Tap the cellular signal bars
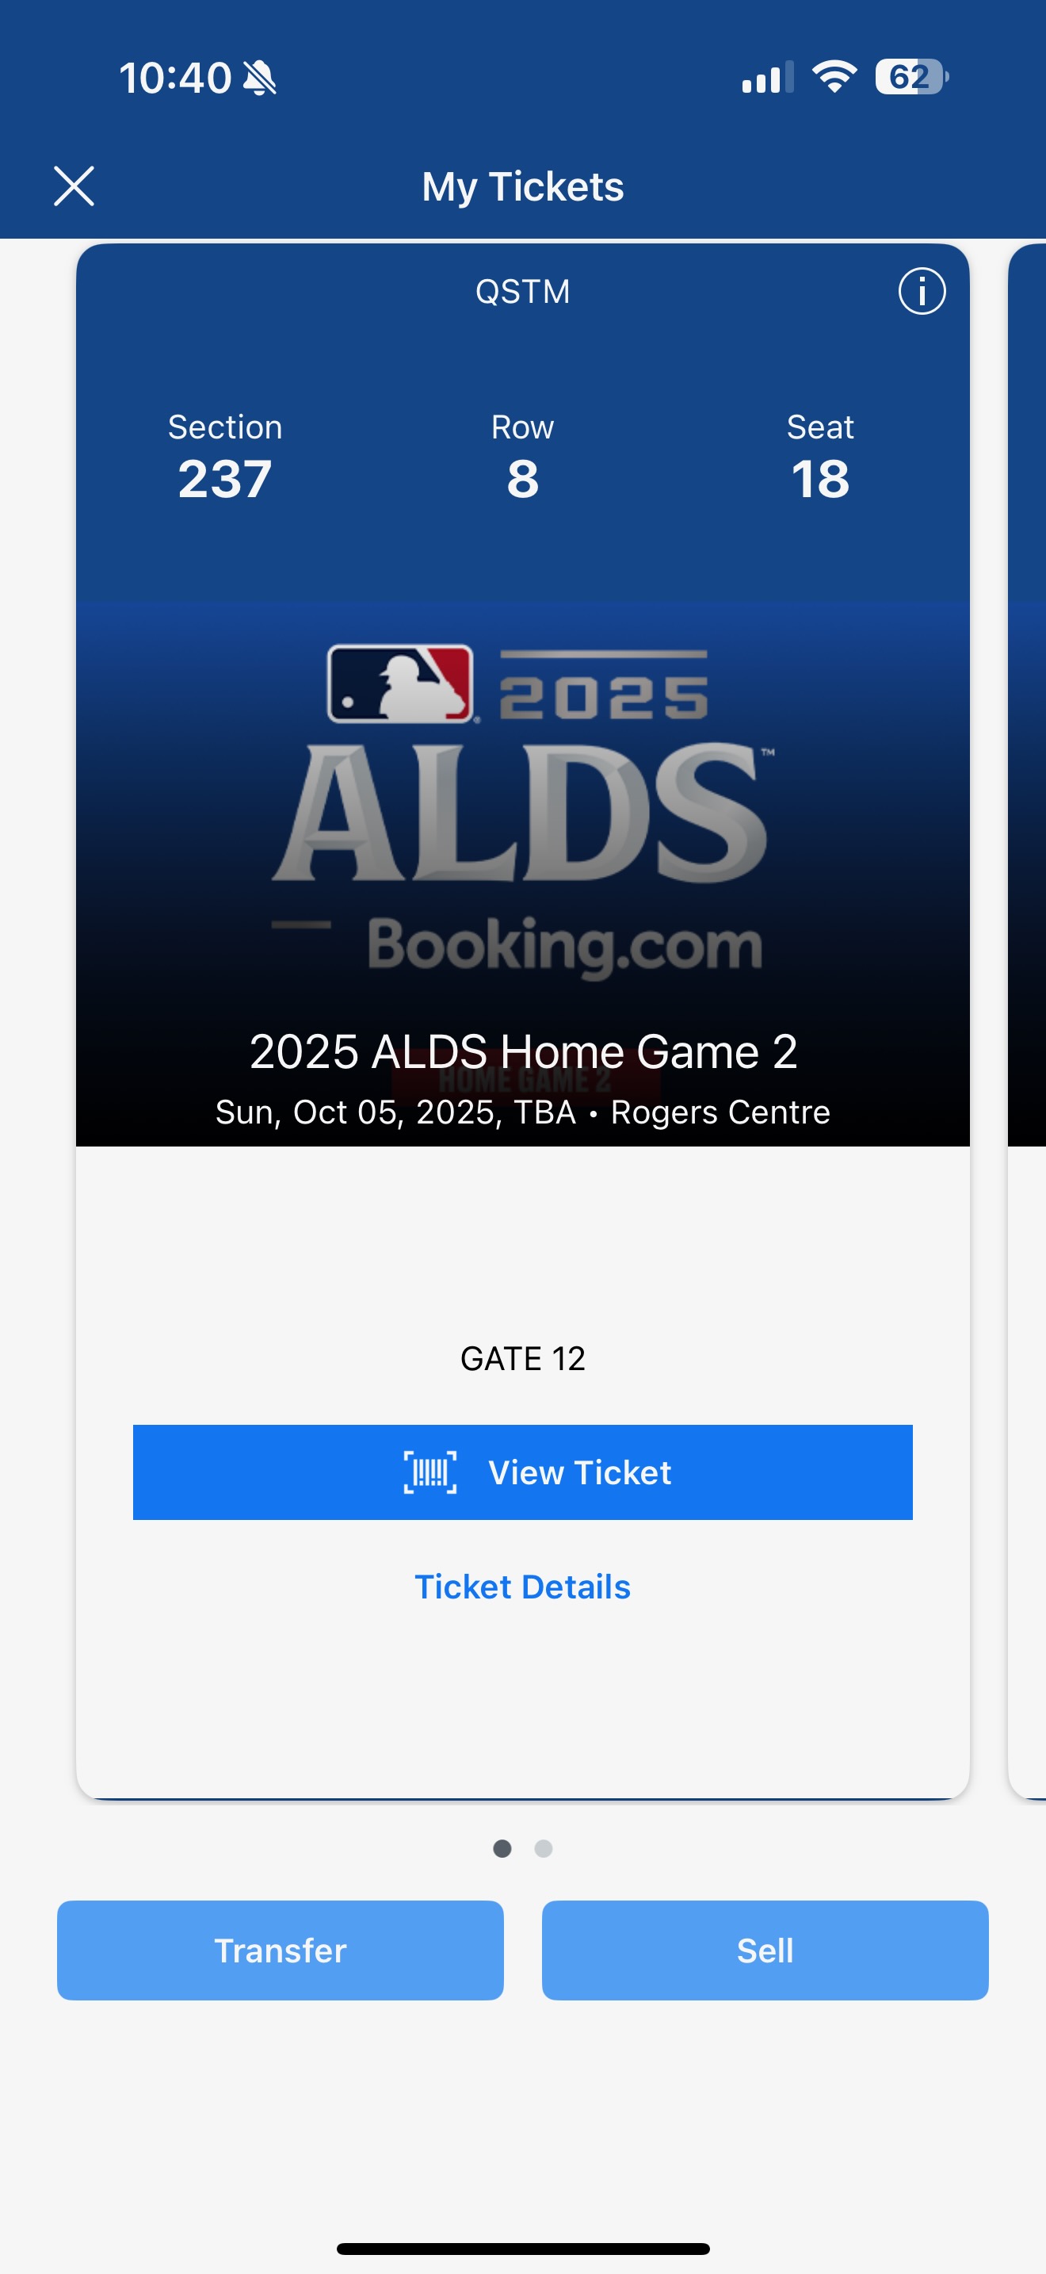 click(767, 78)
